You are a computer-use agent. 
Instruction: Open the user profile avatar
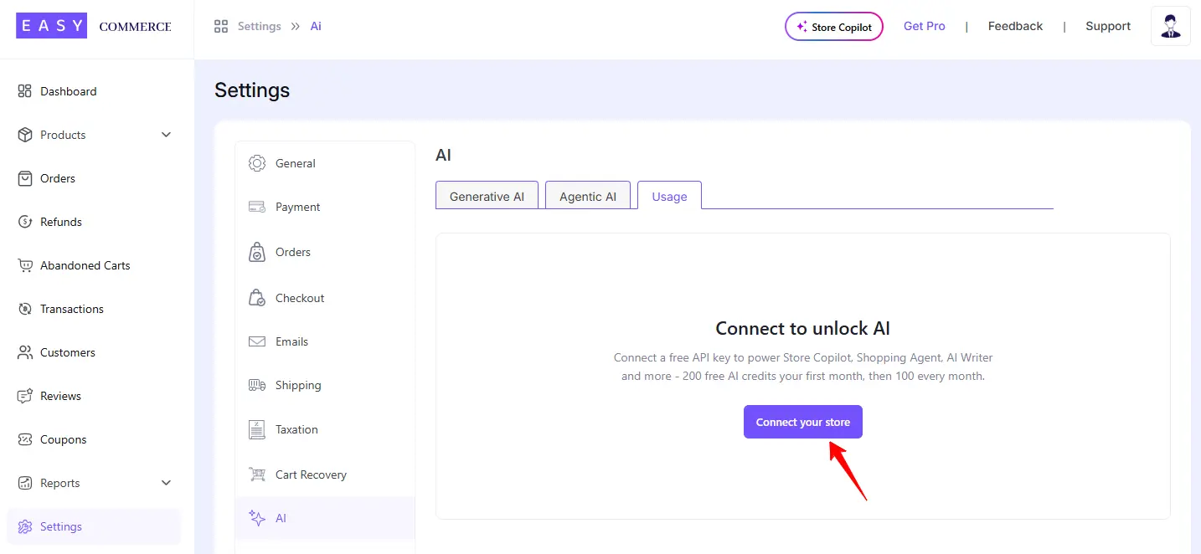[x=1171, y=26]
